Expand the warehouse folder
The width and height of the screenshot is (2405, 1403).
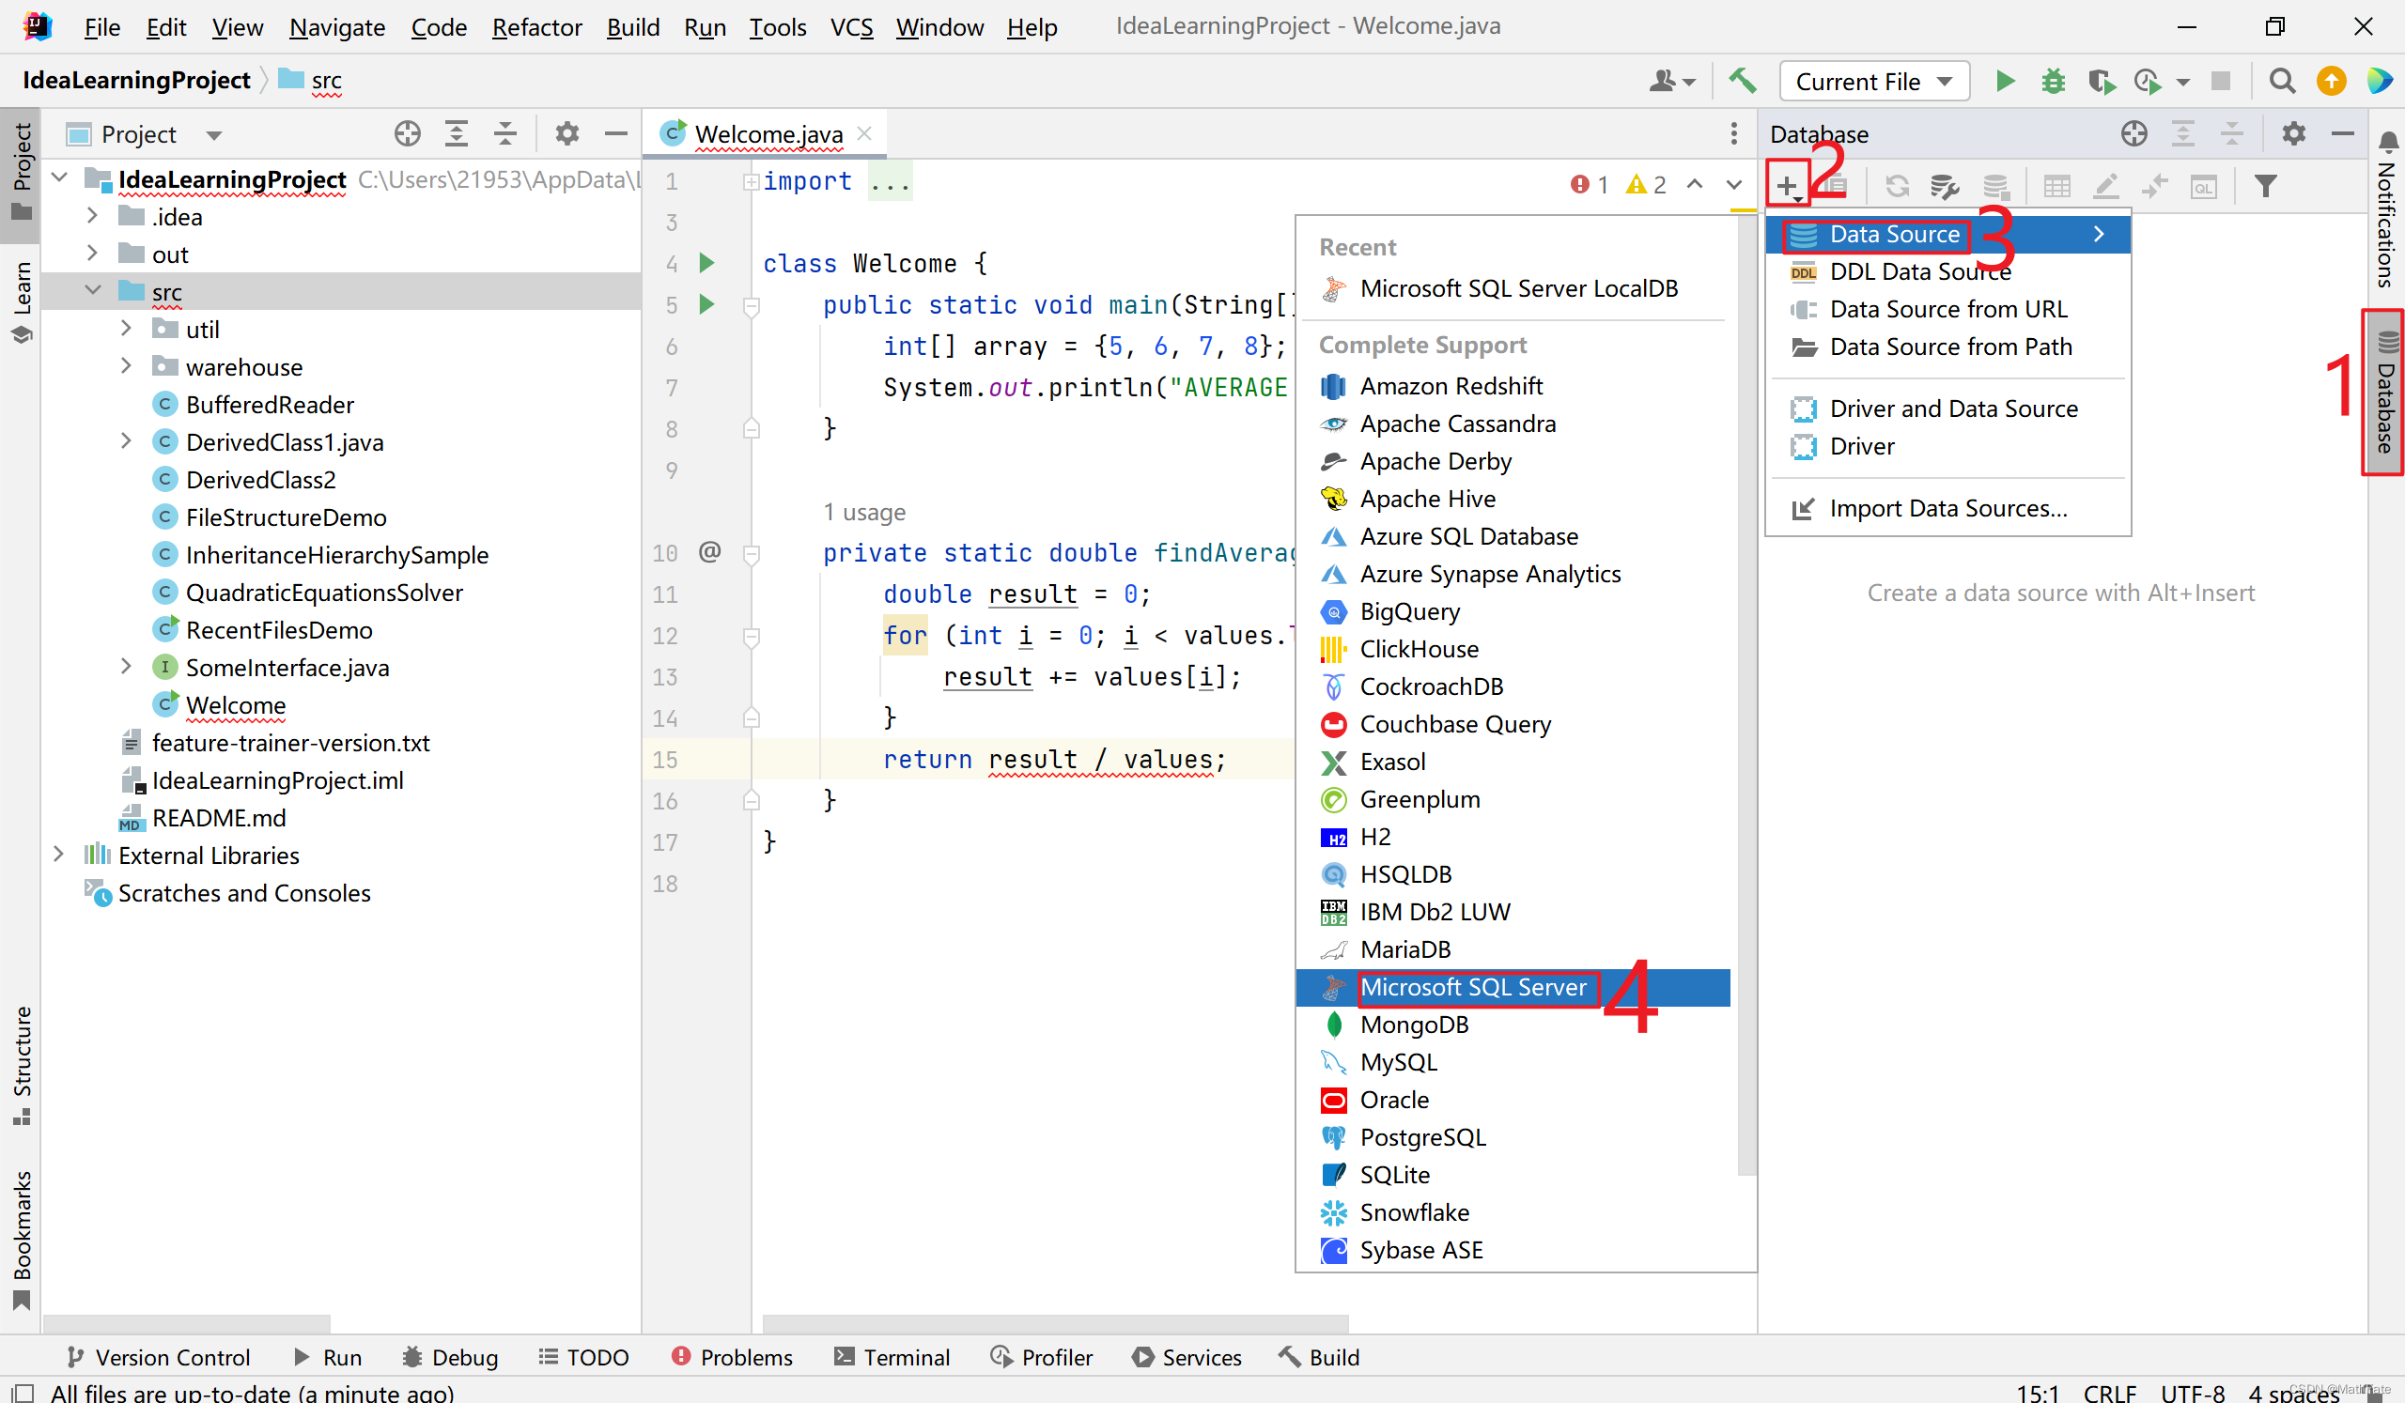[127, 366]
